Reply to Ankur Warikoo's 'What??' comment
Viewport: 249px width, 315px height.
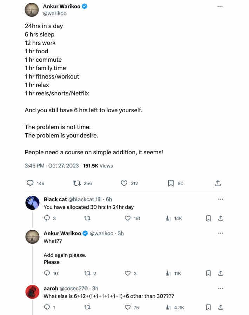tap(47, 273)
